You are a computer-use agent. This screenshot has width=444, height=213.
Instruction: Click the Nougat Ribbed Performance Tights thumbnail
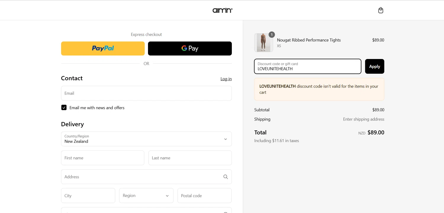(x=263, y=43)
